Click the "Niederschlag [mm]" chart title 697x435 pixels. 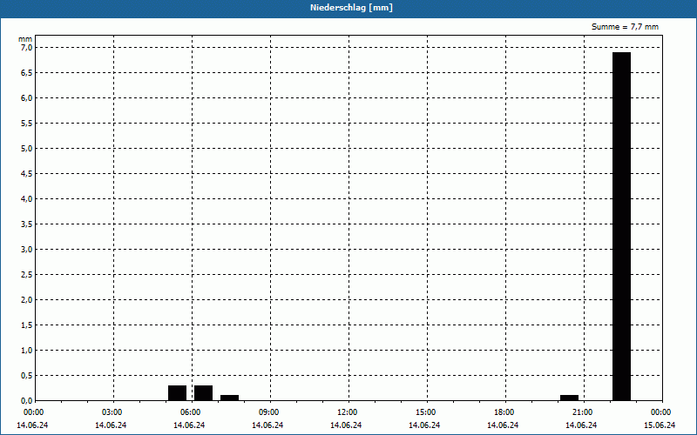pos(351,8)
